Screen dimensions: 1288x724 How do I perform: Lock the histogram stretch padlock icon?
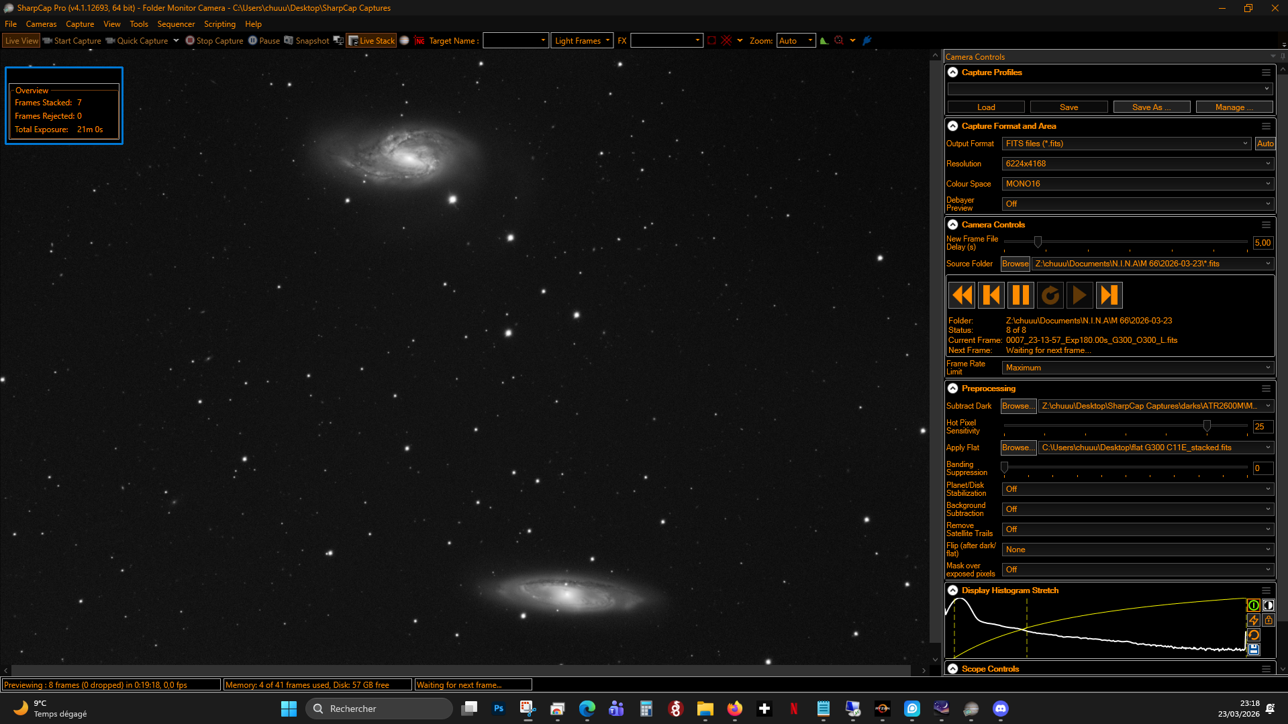[x=1268, y=620]
